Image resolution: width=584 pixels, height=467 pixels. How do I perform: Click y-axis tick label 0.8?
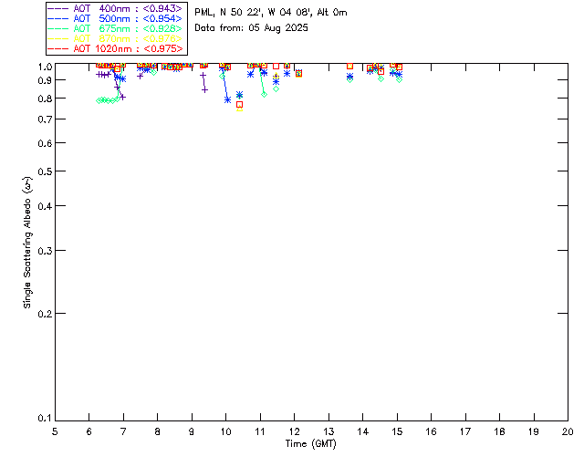45,99
